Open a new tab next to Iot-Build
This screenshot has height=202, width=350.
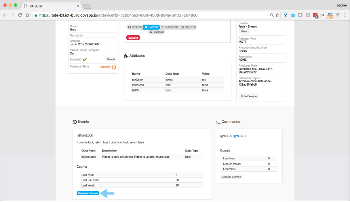point(87,6)
